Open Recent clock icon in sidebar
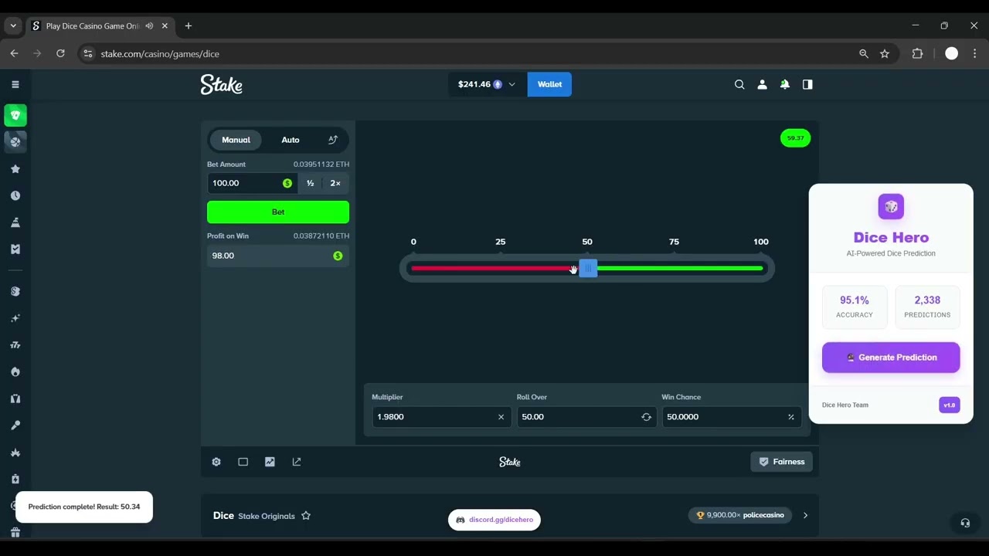 (x=15, y=195)
